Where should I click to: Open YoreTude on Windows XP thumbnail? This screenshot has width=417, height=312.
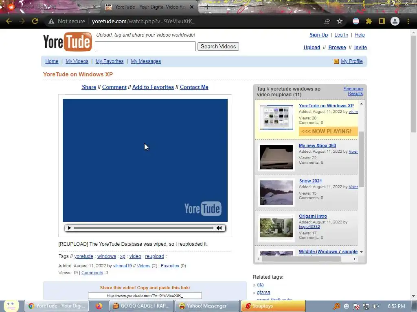(x=277, y=117)
